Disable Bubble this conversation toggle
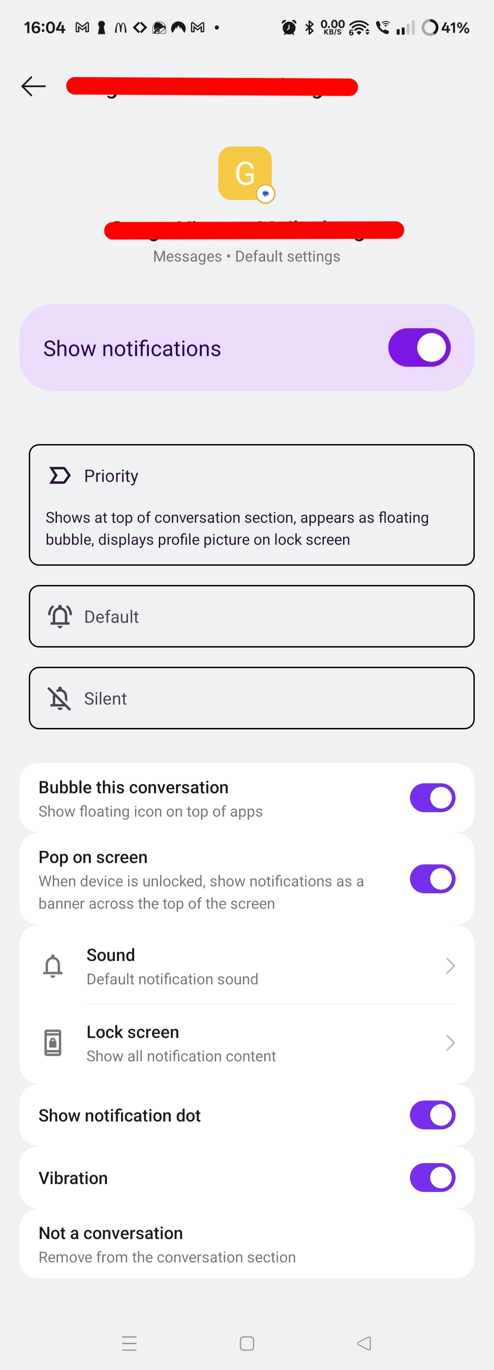This screenshot has height=1370, width=494. click(x=432, y=798)
